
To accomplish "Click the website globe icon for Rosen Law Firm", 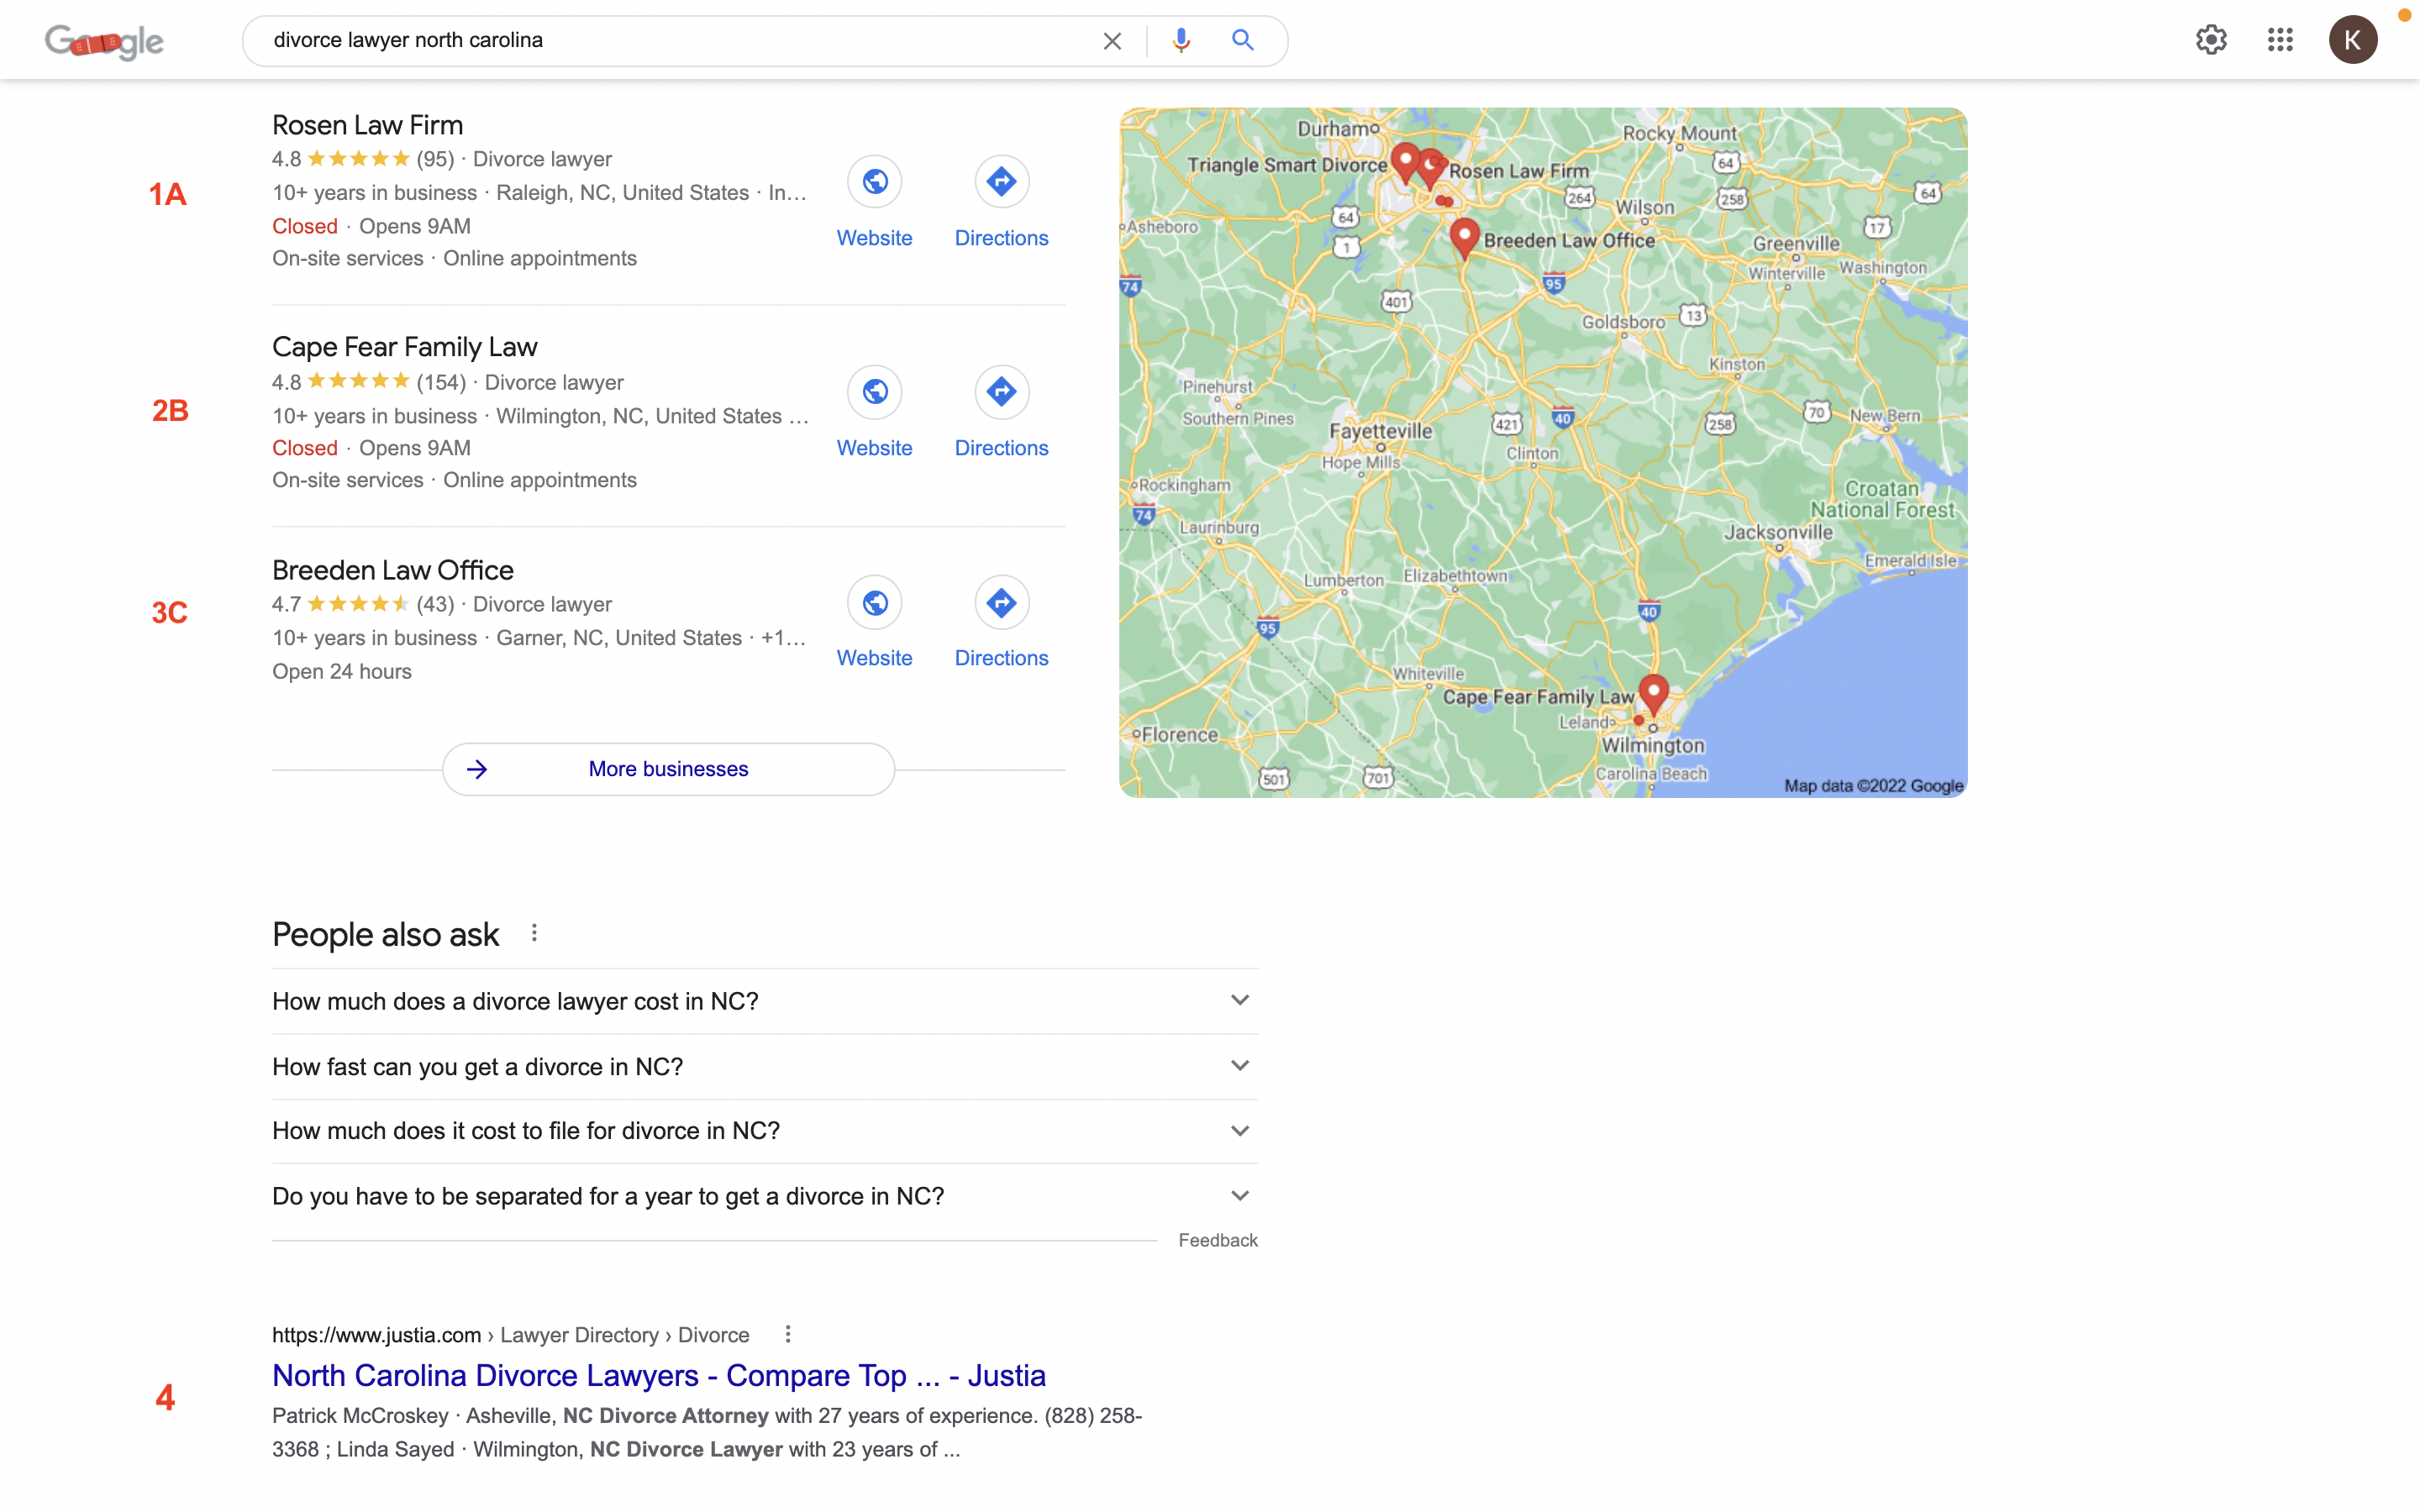I will pos(875,182).
